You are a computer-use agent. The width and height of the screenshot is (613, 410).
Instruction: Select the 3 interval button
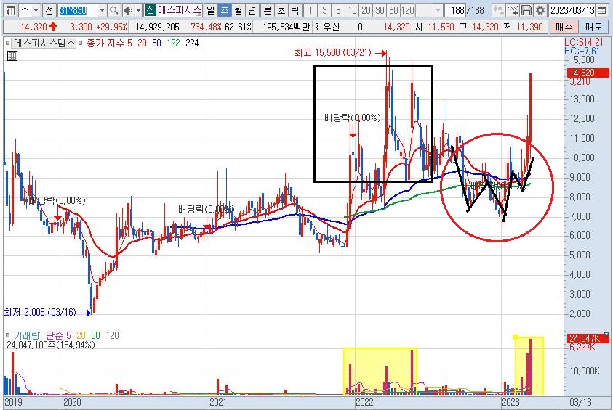pos(324,10)
